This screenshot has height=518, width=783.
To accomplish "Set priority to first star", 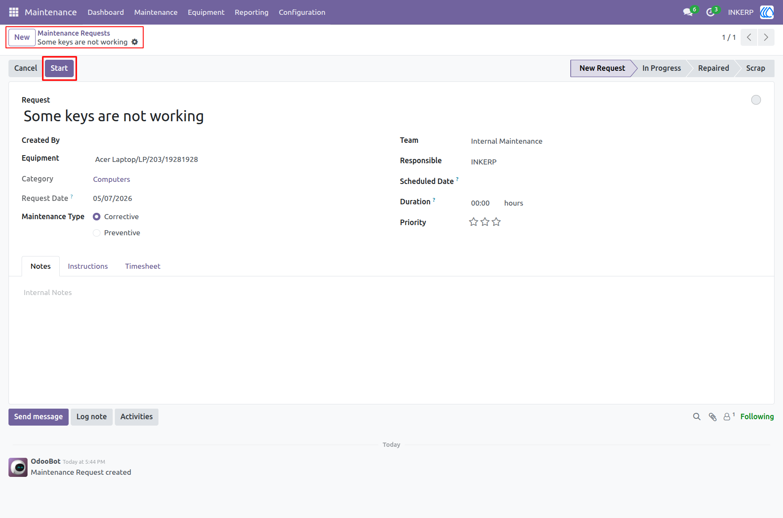I will (474, 222).
